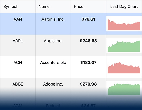Select the ACN symbol cell
Screen dimensions: 142x110
point(18,67)
